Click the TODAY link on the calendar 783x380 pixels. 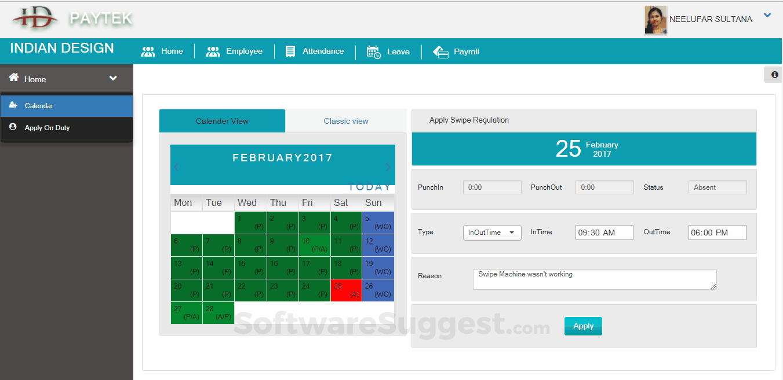point(370,186)
